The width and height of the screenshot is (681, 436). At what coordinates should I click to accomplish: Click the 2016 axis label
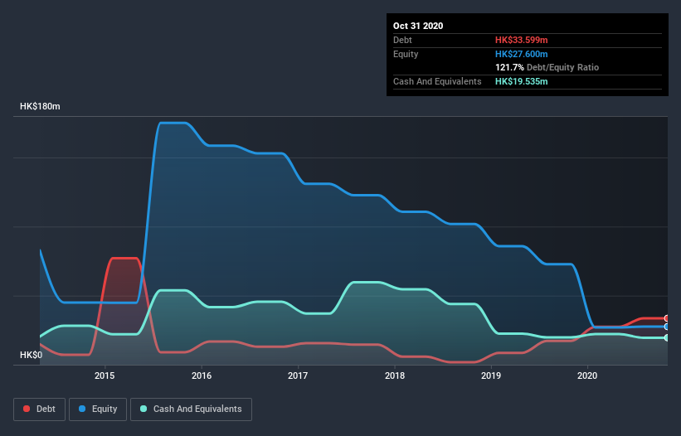tap(202, 375)
